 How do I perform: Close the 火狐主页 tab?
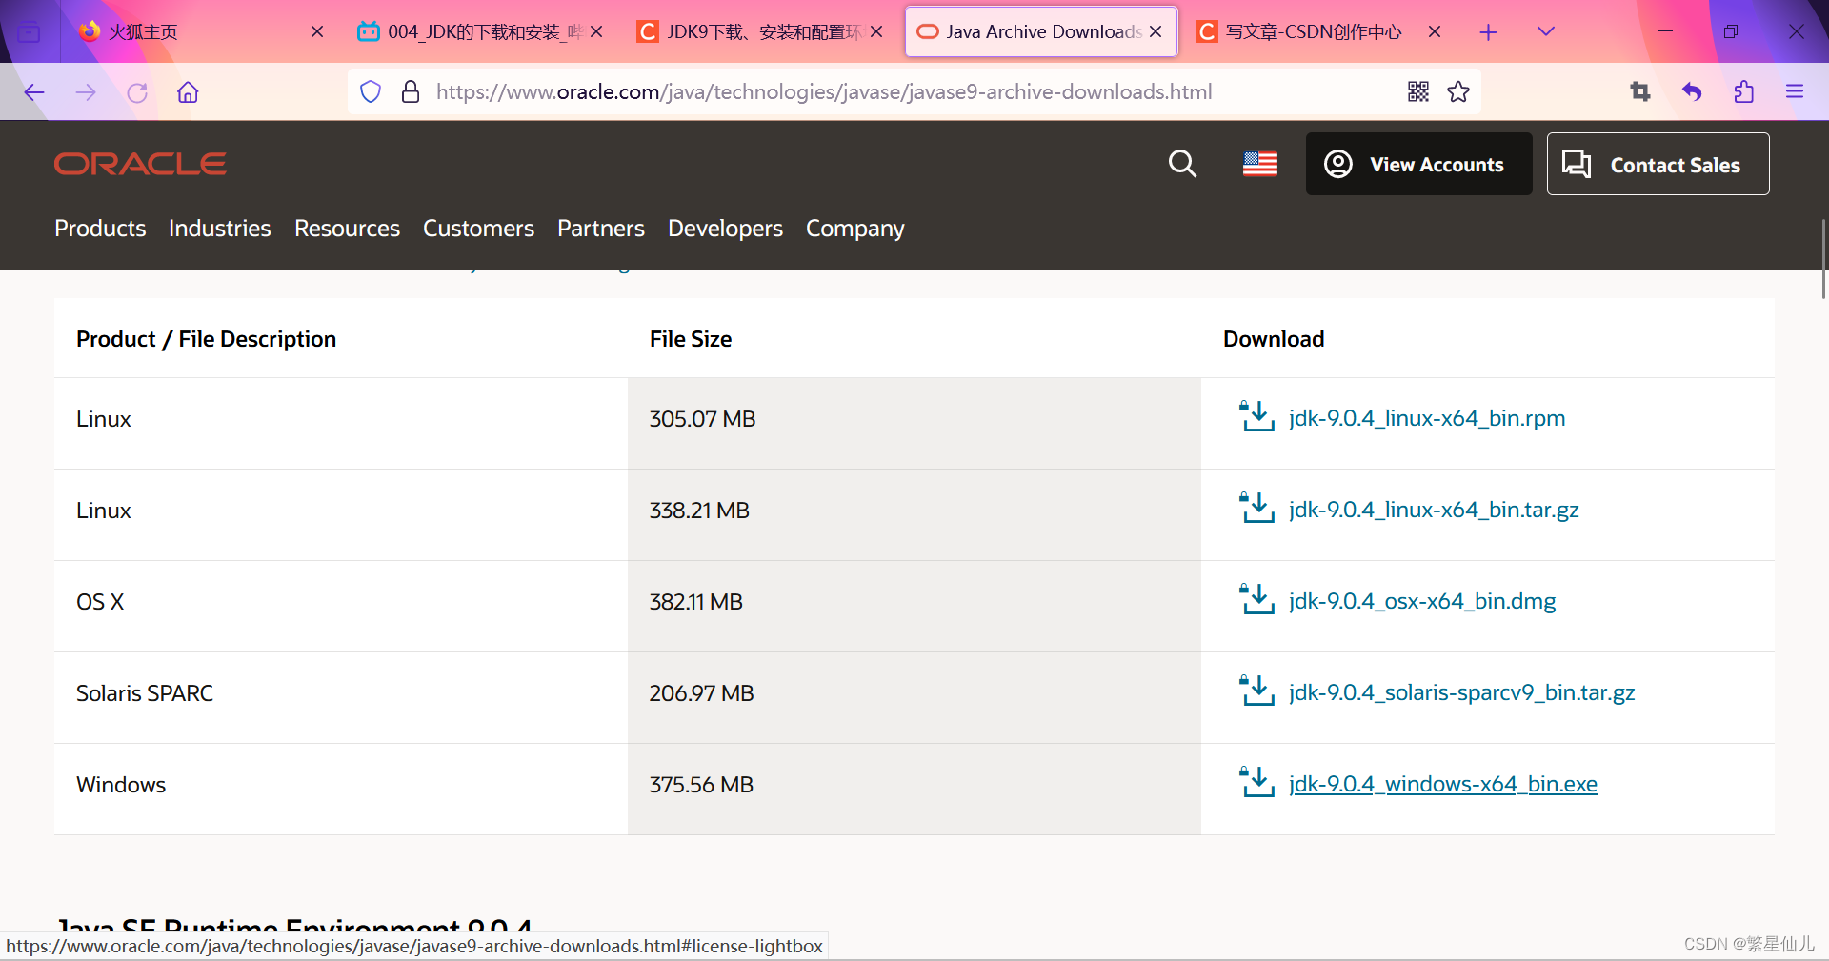(x=317, y=31)
